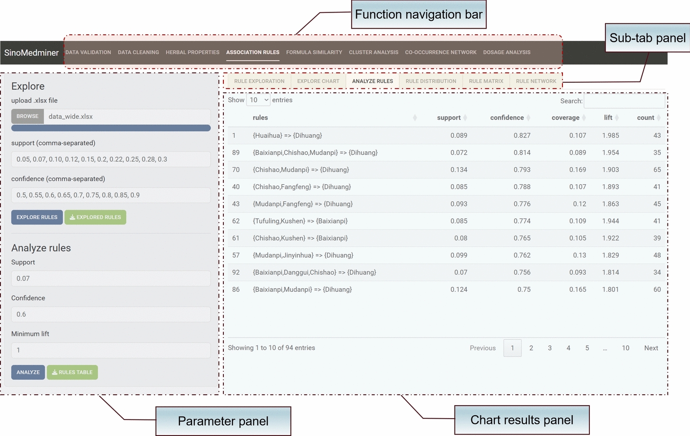Select the Analyze Rules sub-tab

point(373,81)
